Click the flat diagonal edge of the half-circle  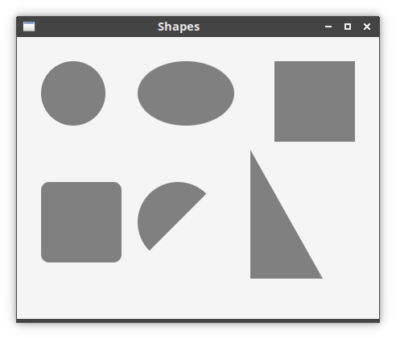pyautogui.click(x=178, y=222)
